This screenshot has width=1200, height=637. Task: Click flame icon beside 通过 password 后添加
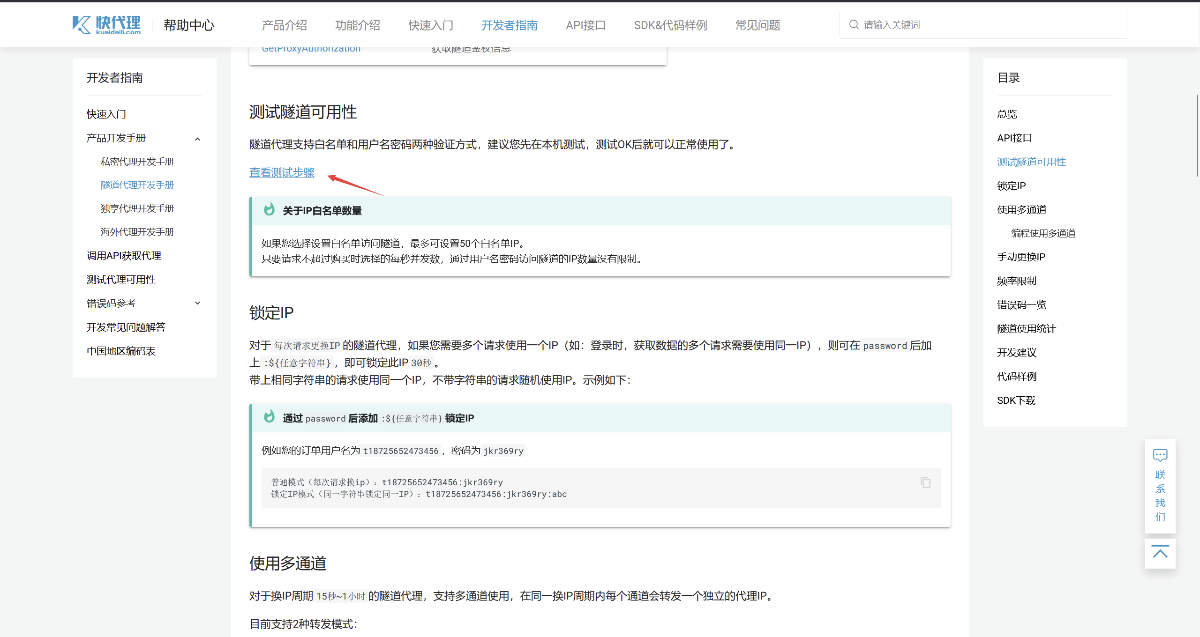click(269, 416)
